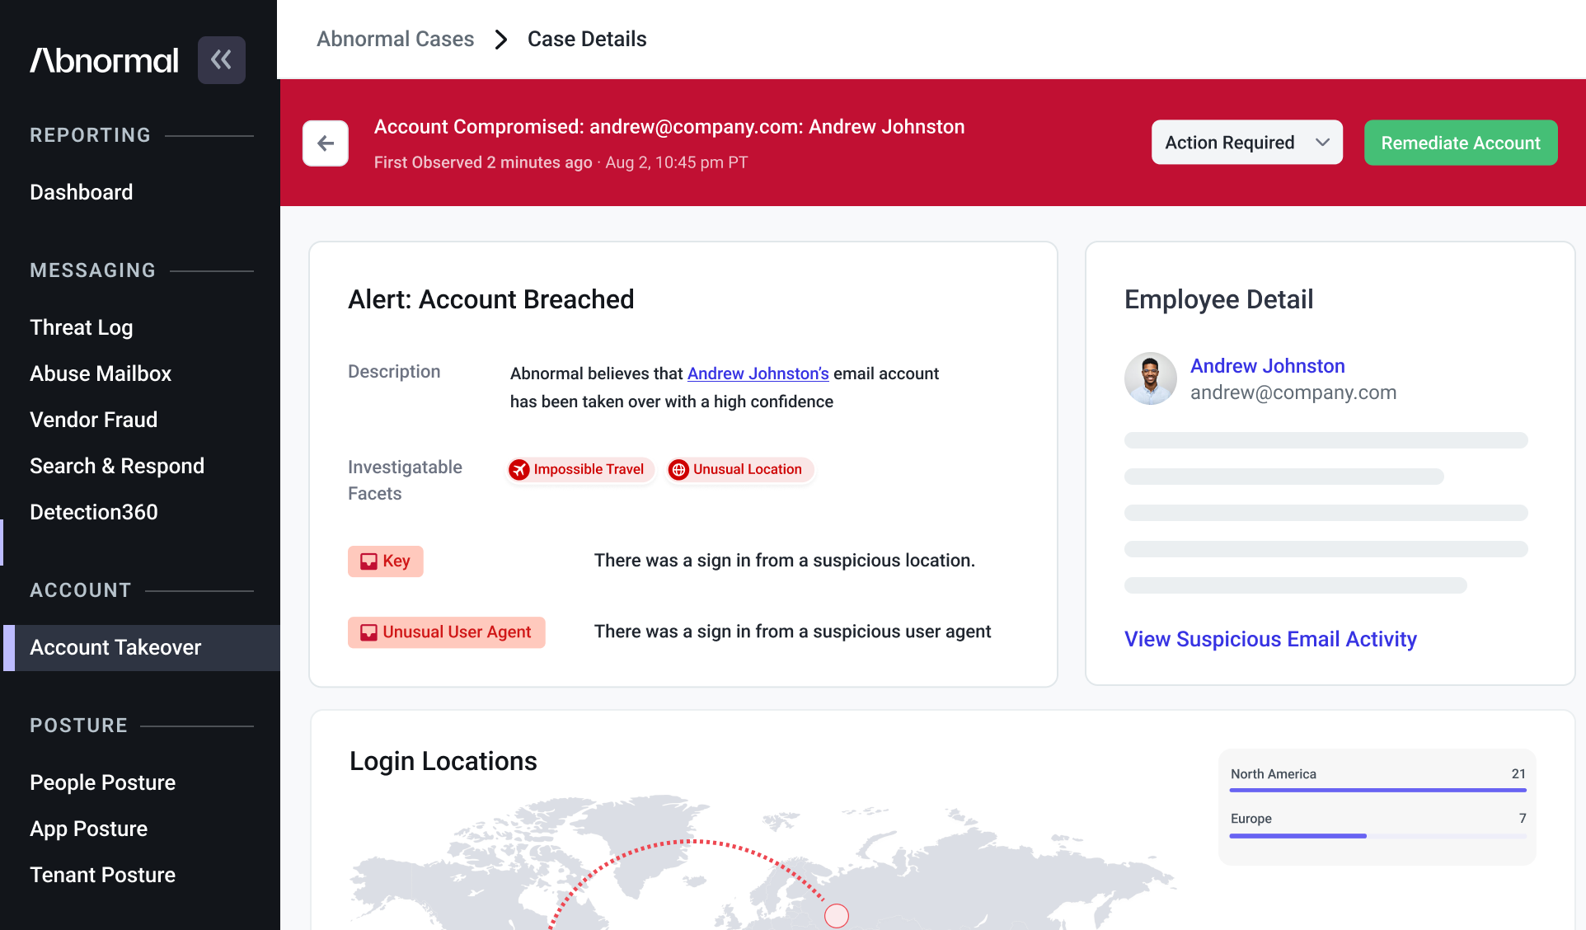Screen dimensions: 1586x930
Task: Click the suspicious user agent sign-in text
Action: tap(793, 632)
